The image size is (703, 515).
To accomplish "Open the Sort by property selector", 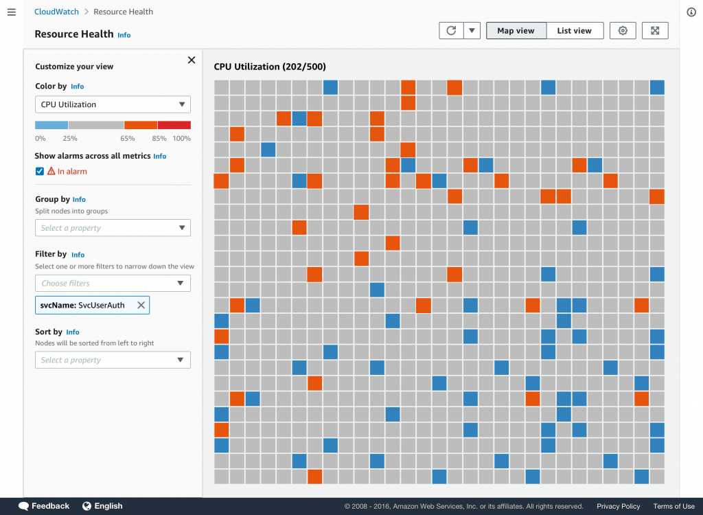I will tap(113, 360).
